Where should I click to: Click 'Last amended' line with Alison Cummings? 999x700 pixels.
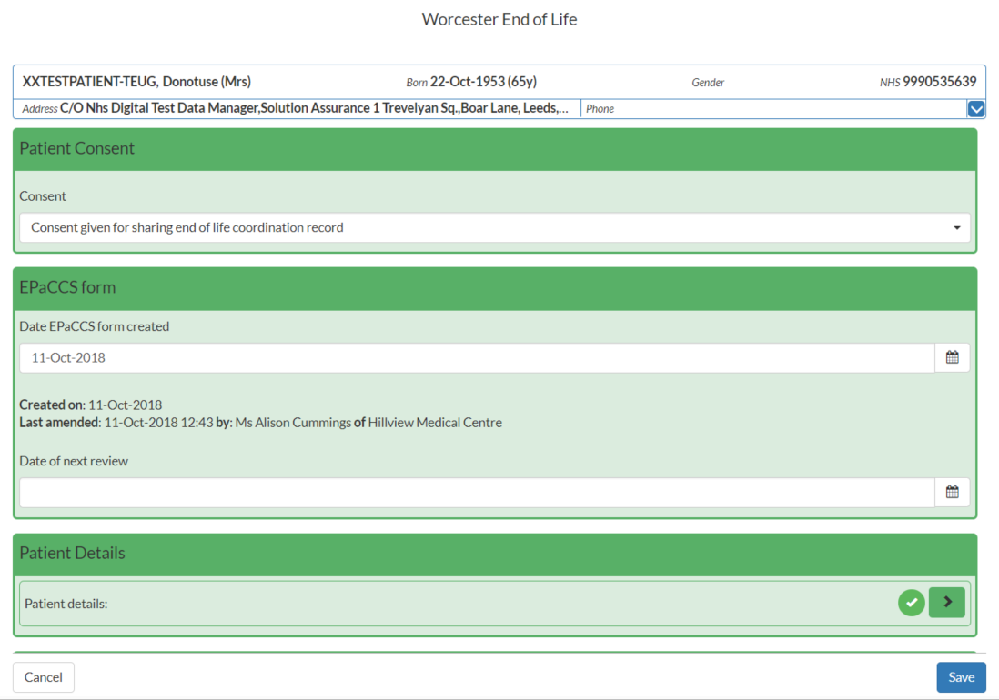coord(260,423)
